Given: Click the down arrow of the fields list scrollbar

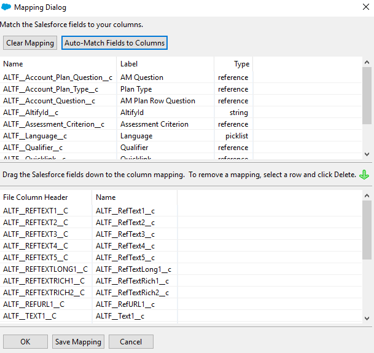Looking at the screenshot, I should [367, 154].
